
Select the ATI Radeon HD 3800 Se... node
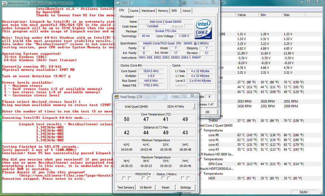coord(216,154)
